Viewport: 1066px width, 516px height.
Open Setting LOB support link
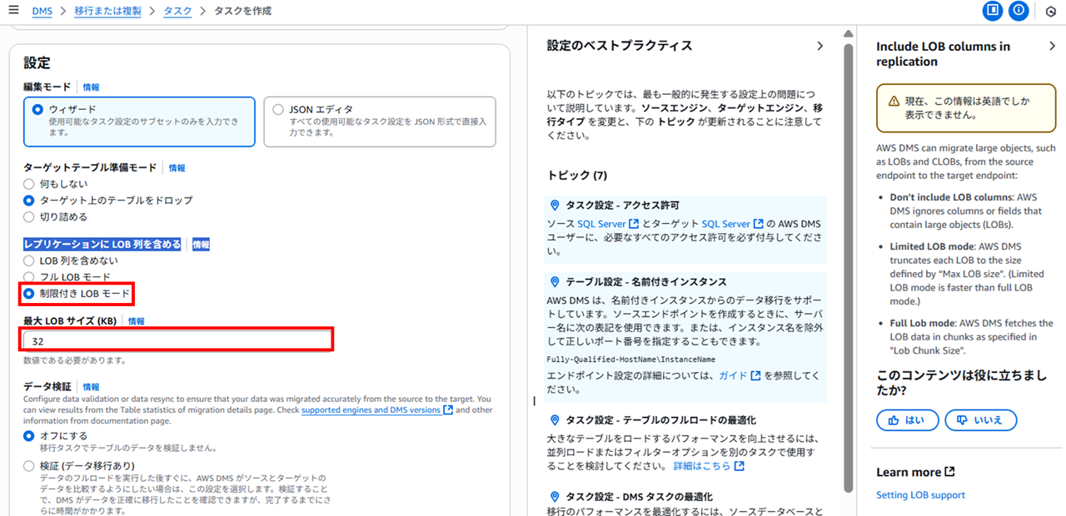pyautogui.click(x=920, y=495)
